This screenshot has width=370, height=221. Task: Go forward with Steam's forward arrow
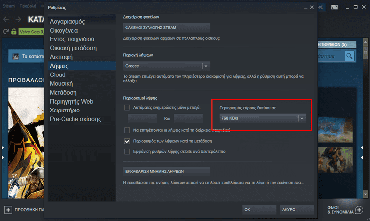tap(18, 19)
